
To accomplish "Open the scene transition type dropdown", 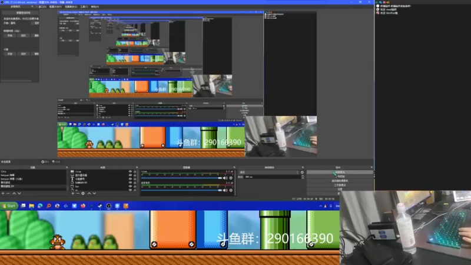I will (x=269, y=173).
